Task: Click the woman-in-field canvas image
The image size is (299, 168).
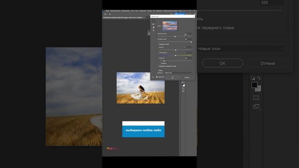Action: coord(141,88)
